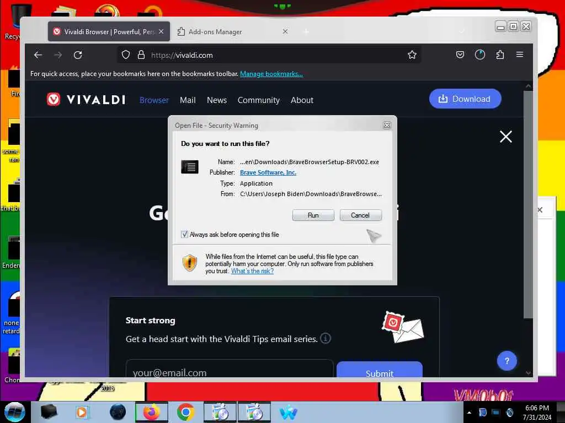The image size is (565, 423).
Task: Open the extensions puzzle icon
Action: pos(500,55)
